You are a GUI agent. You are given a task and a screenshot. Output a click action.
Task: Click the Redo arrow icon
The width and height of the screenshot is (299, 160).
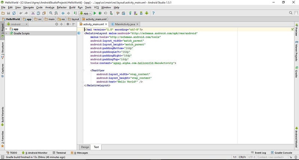click(x=26, y=13)
